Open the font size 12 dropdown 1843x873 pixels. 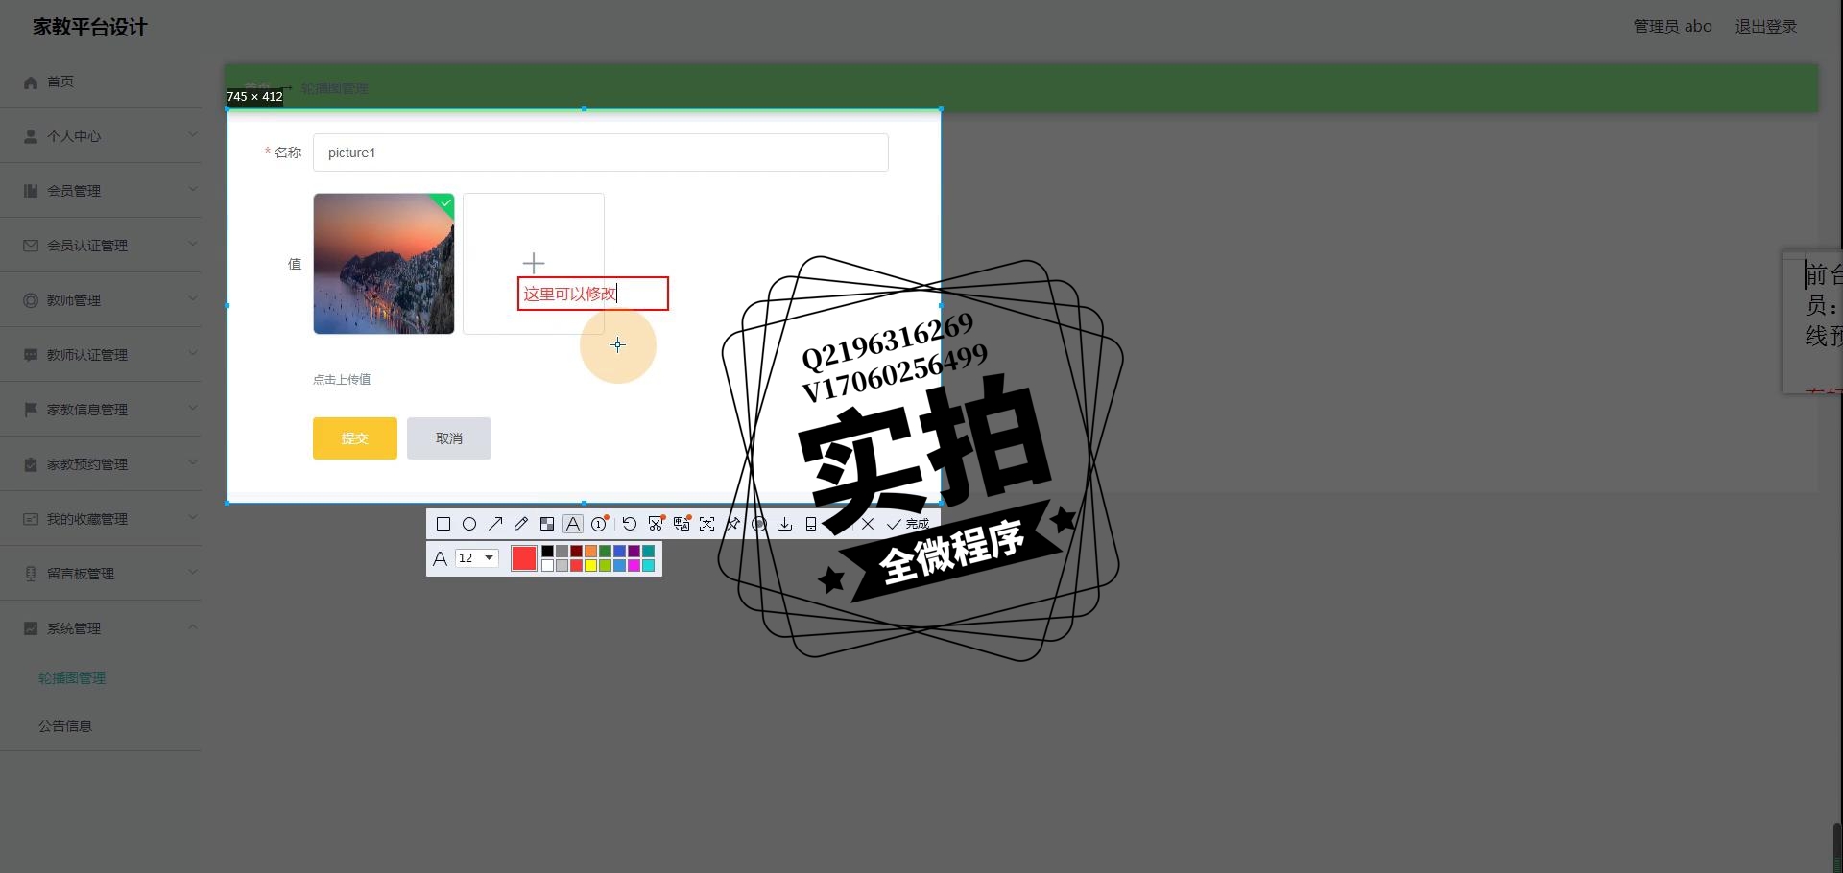pos(477,558)
